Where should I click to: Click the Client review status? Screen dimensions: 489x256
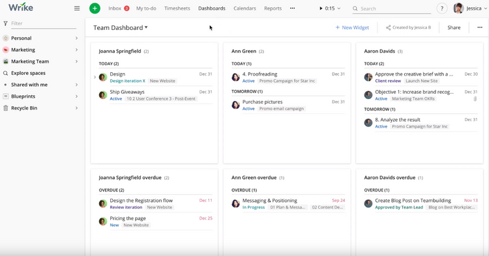(388, 81)
